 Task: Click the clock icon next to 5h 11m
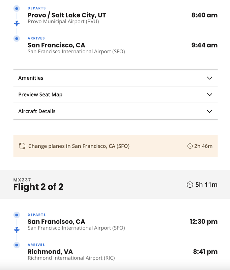point(190,184)
